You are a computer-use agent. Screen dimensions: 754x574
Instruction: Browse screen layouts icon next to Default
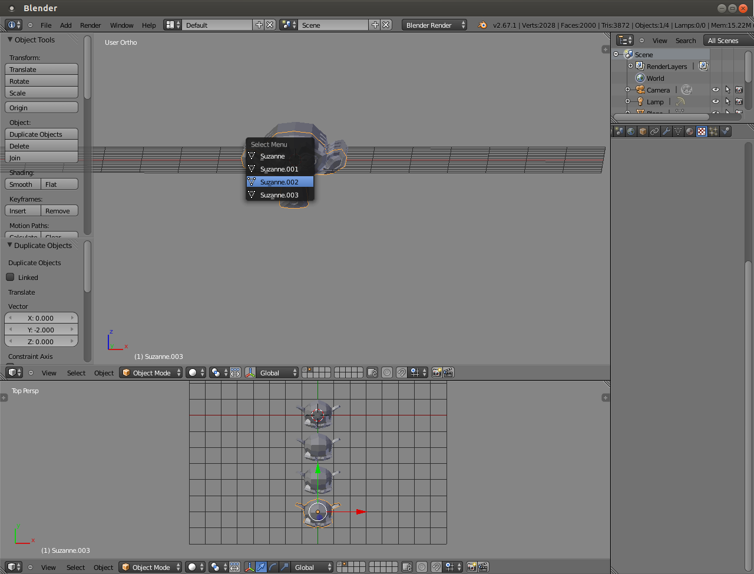tap(172, 25)
